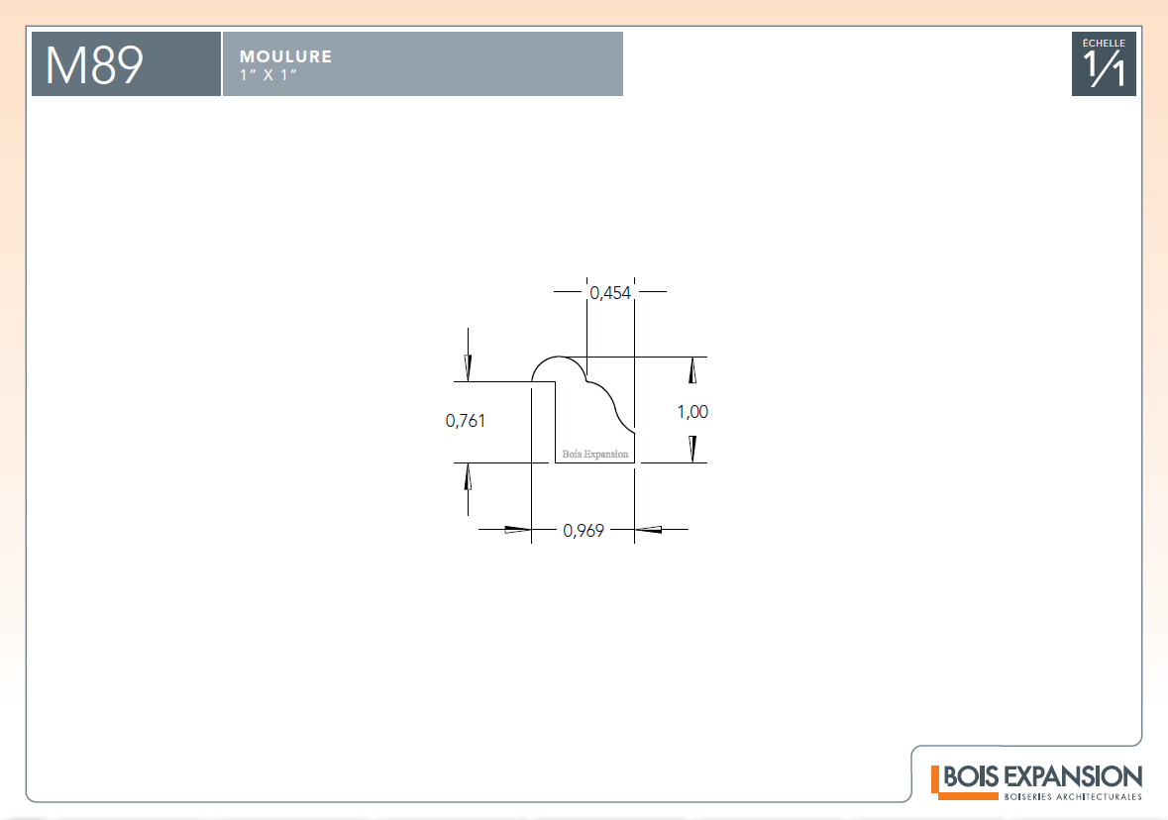This screenshot has width=1168, height=820.
Task: Click the 1" X 1" size label
Action: 268,75
